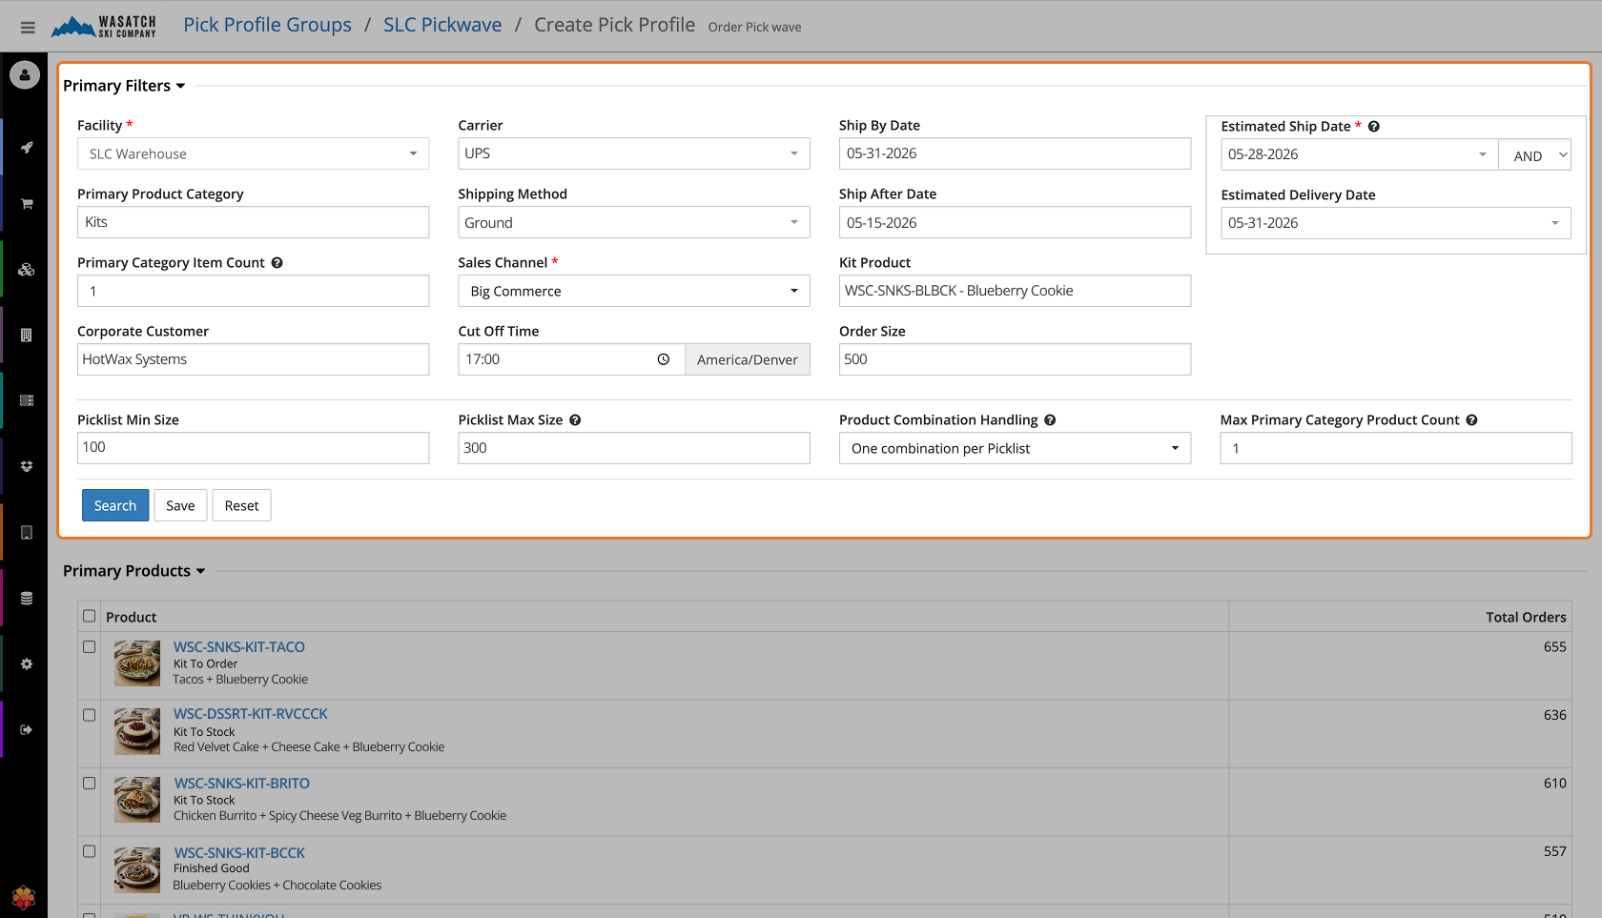Click the Search button
This screenshot has height=918, width=1602.
click(x=115, y=505)
